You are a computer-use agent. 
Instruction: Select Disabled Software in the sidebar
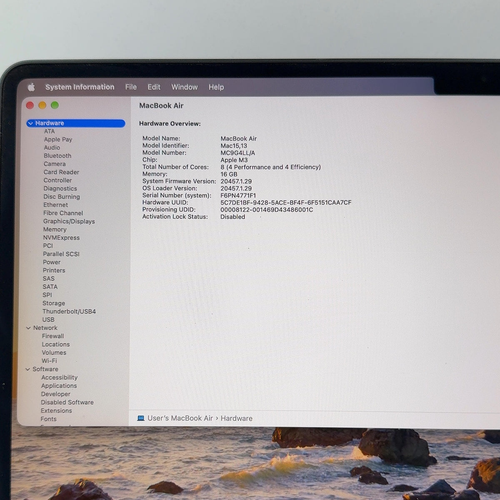67,402
